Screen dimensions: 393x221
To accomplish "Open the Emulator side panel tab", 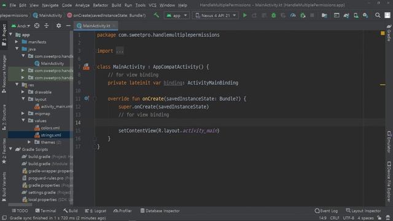I will [389, 142].
